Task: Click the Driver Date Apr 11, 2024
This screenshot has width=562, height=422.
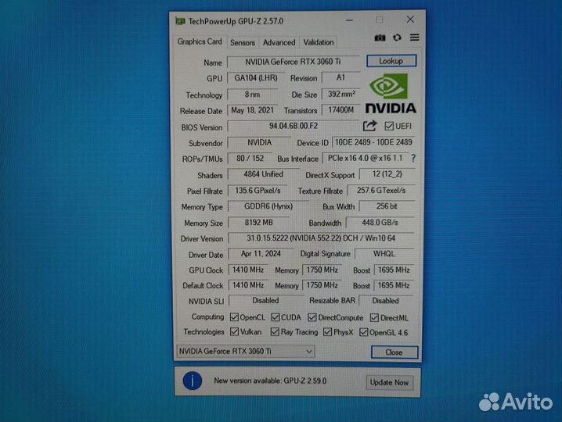Action: [x=261, y=254]
